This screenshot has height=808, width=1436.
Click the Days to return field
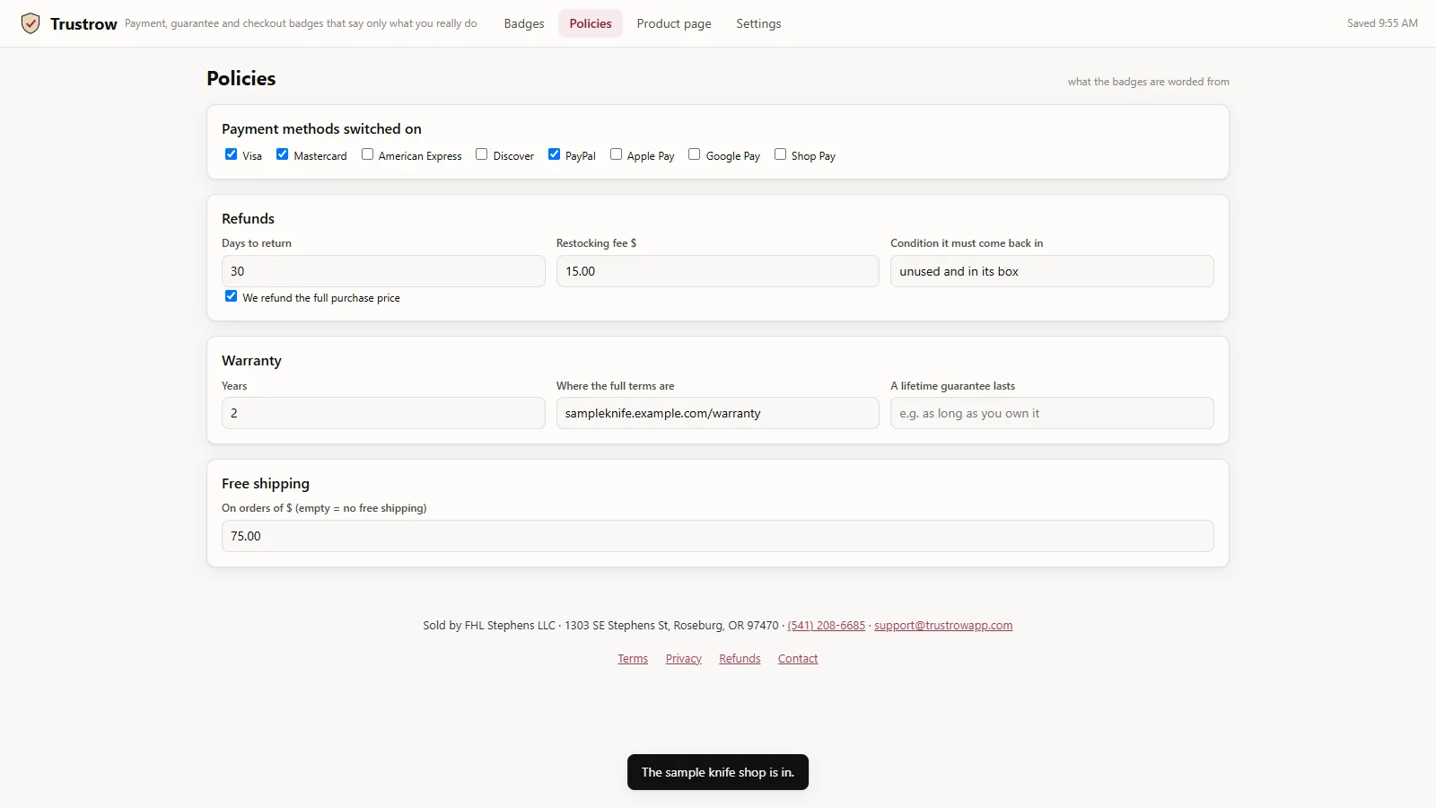(x=383, y=271)
